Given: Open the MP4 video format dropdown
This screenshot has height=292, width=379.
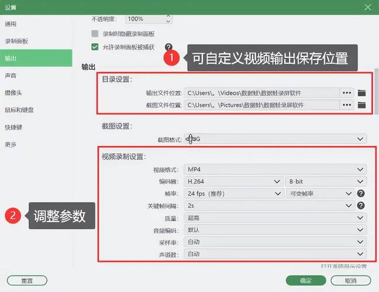Looking at the screenshot, I should 275,169.
